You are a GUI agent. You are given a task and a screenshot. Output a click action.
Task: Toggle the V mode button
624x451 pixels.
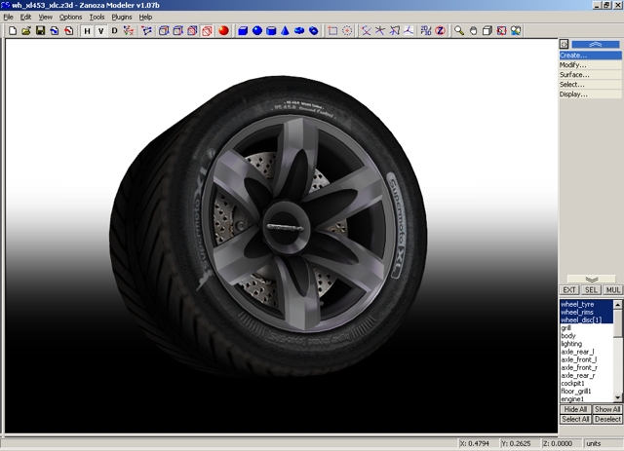[100, 31]
